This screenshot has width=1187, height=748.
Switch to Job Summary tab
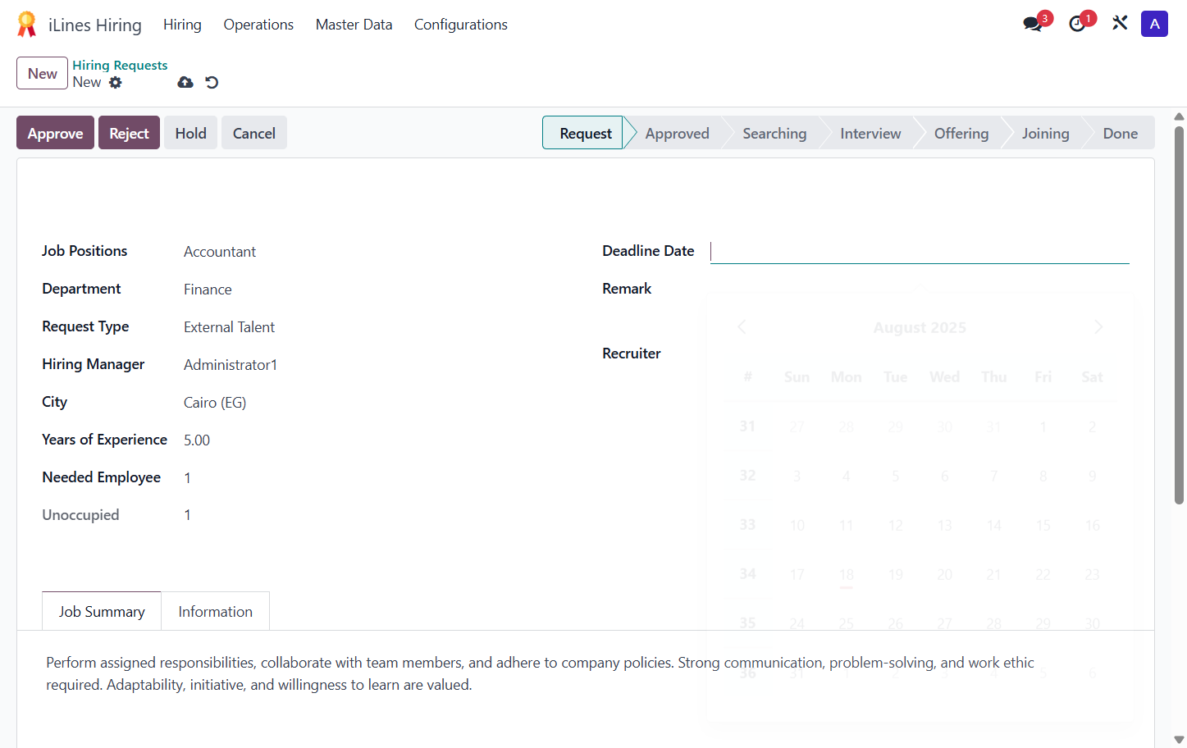[x=102, y=611]
